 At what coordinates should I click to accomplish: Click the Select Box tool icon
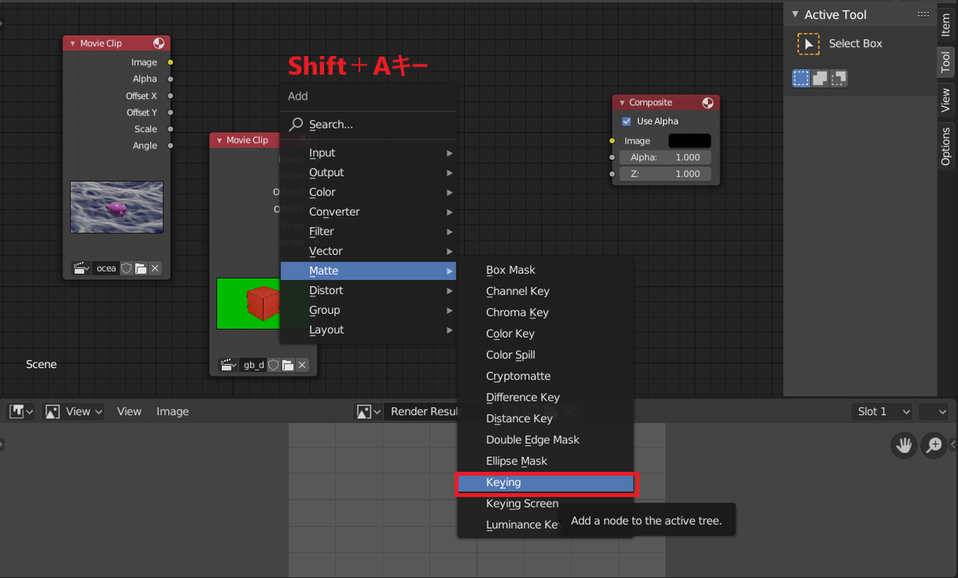click(809, 44)
